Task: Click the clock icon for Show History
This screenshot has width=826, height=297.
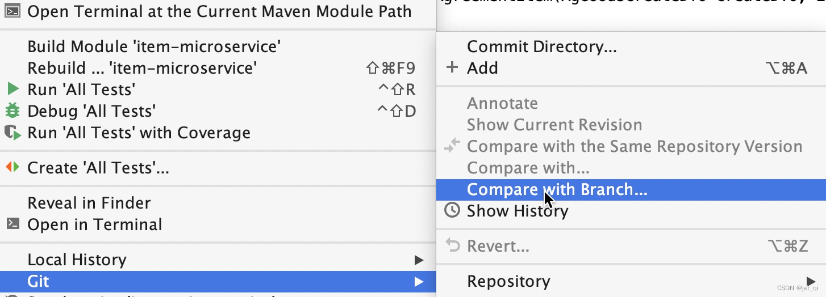Action: coord(452,211)
